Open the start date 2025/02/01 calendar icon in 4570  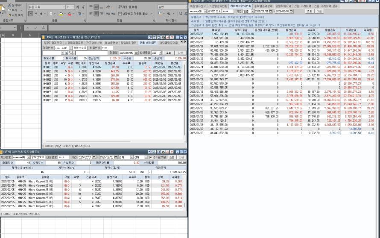(x=94, y=157)
